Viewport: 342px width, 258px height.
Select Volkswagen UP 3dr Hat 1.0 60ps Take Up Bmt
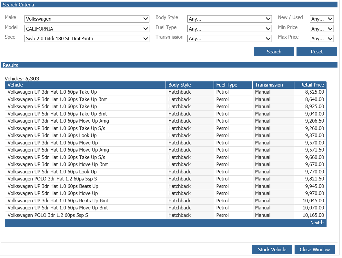(x=166, y=99)
